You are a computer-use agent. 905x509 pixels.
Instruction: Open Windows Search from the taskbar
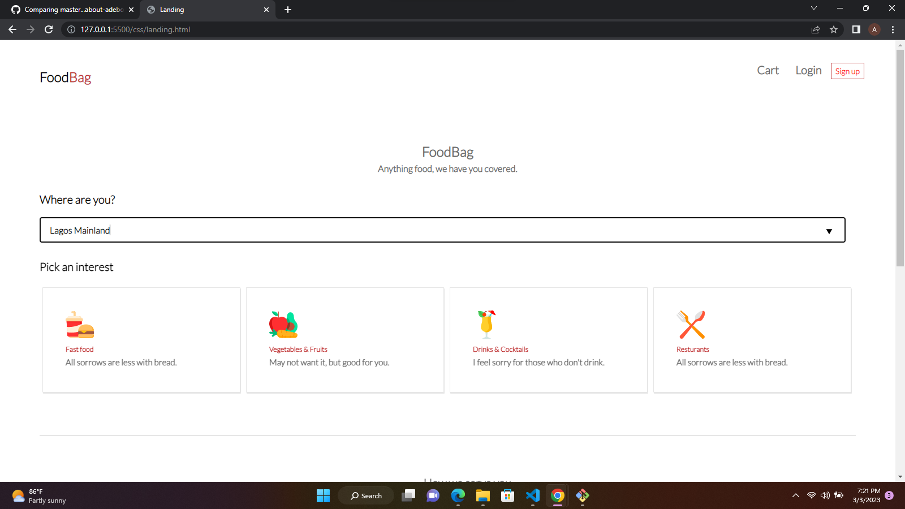pyautogui.click(x=365, y=495)
